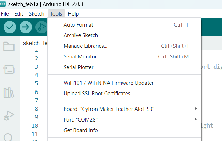This screenshot has width=222, height=141.
Task: Expand the Port COM28 submenu arrow
Action: click(196, 119)
